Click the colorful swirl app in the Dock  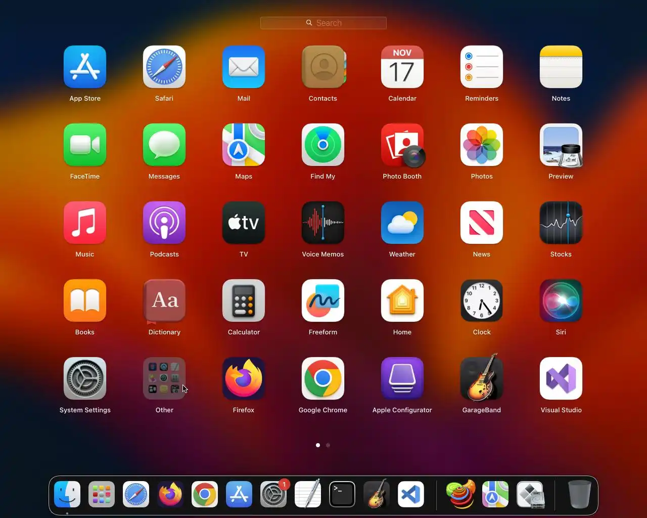pos(460,494)
